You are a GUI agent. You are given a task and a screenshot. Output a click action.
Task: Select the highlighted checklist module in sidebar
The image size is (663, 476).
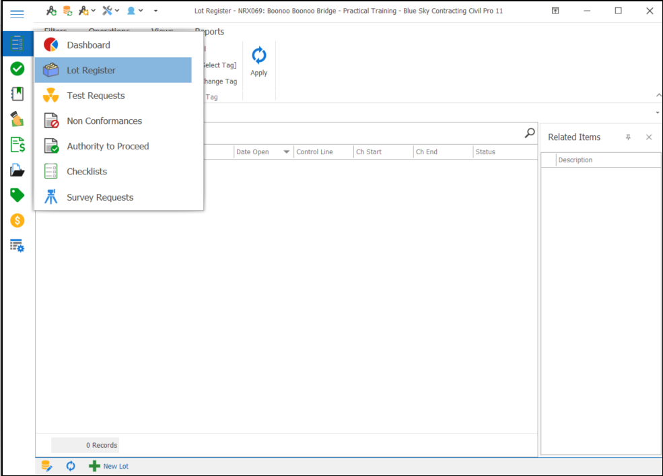[18, 43]
